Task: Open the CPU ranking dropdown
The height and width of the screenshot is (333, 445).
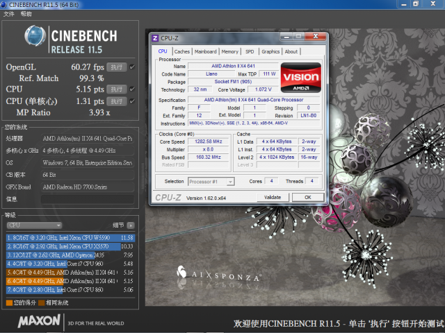Action: click(34, 225)
